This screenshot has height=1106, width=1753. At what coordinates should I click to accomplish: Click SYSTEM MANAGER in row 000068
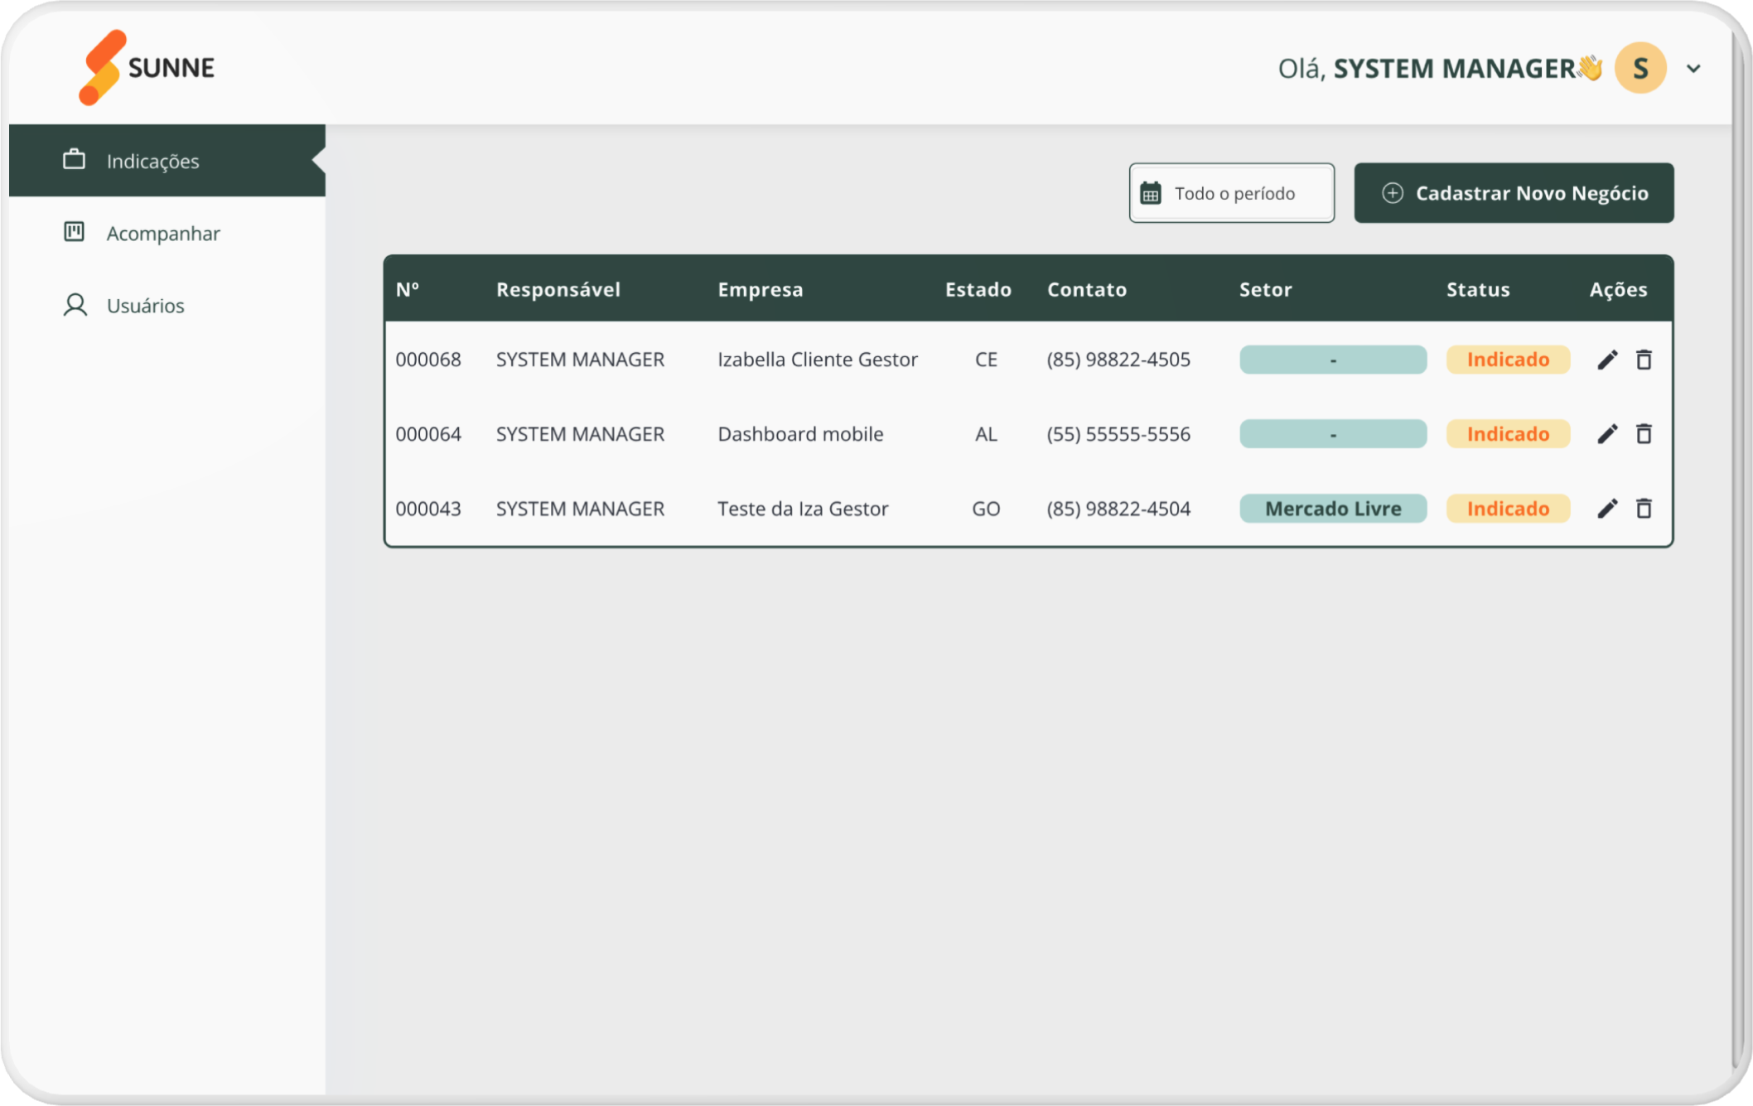tap(580, 360)
